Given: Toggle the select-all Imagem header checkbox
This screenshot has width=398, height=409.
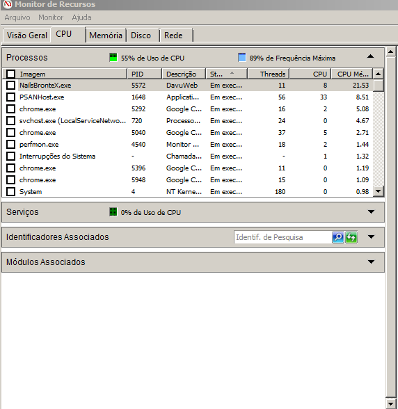Looking at the screenshot, I should [10, 74].
